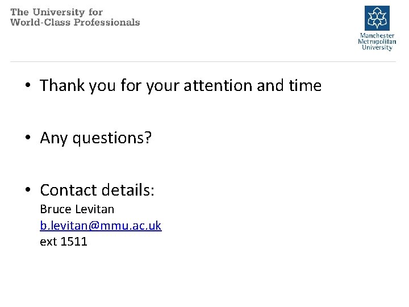The image size is (409, 307).
Task: Click the "Contact details:" heading
Action: (97, 190)
